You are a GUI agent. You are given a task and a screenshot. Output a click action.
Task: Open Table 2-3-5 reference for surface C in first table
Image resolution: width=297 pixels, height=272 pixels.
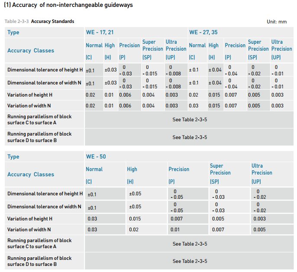(x=190, y=120)
